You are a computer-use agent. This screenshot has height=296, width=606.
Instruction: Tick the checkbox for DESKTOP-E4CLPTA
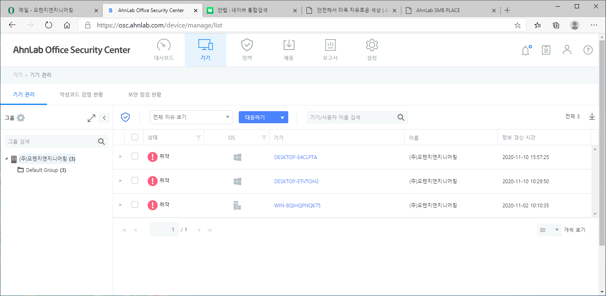(135, 156)
